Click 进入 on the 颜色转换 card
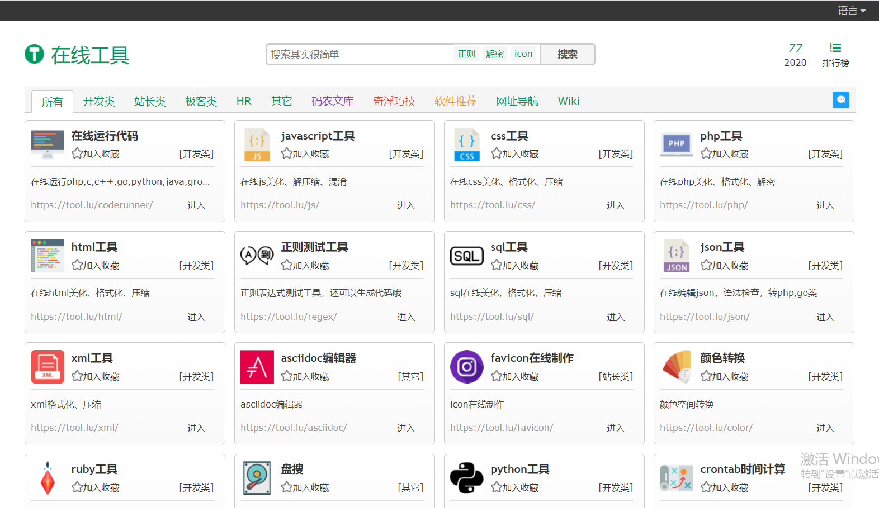 point(825,428)
